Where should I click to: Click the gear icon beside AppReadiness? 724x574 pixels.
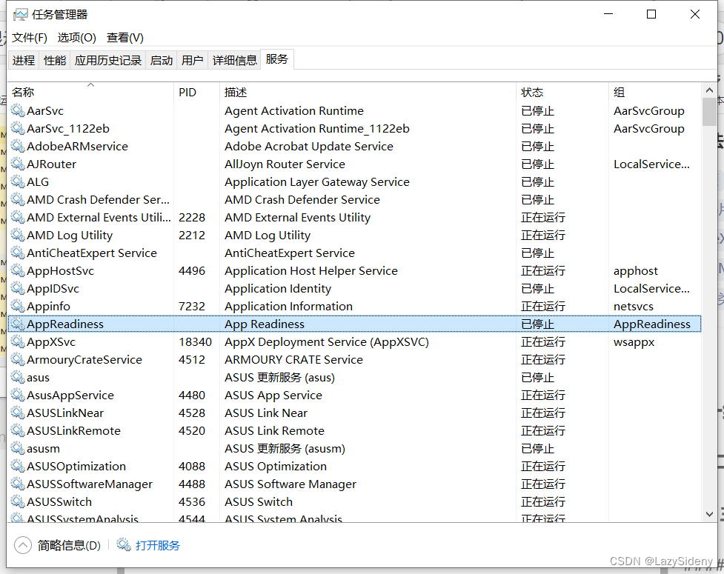click(18, 324)
